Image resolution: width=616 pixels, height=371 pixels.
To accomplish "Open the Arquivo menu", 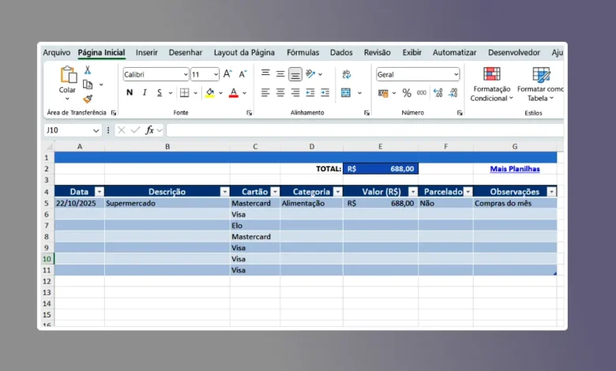I will point(57,52).
